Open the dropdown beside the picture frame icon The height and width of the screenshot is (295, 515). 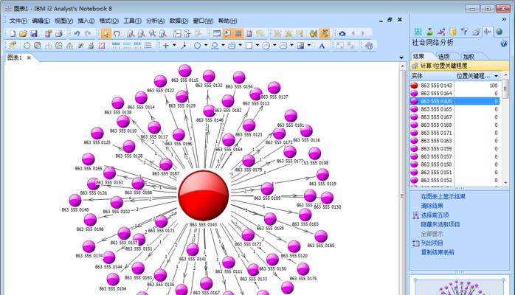309,46
